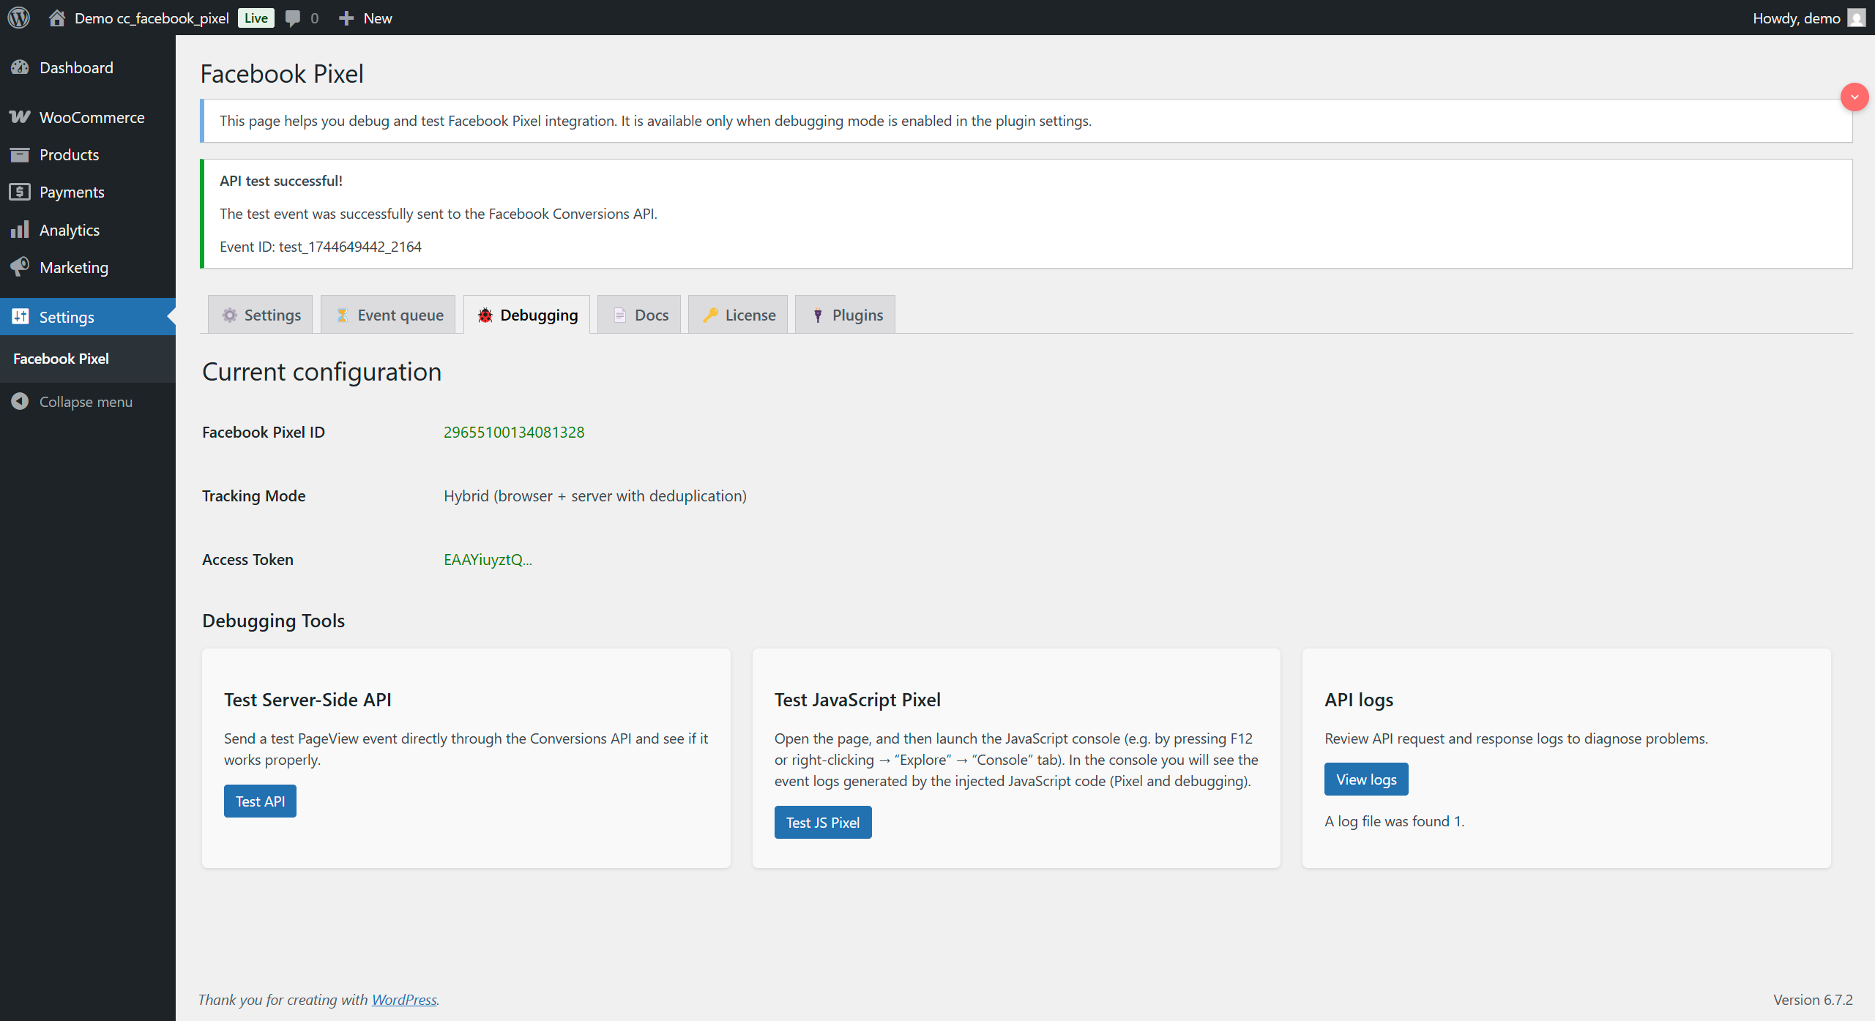Click the Marketing megaphone icon
Viewport: 1875px width, 1021px height.
[20, 267]
